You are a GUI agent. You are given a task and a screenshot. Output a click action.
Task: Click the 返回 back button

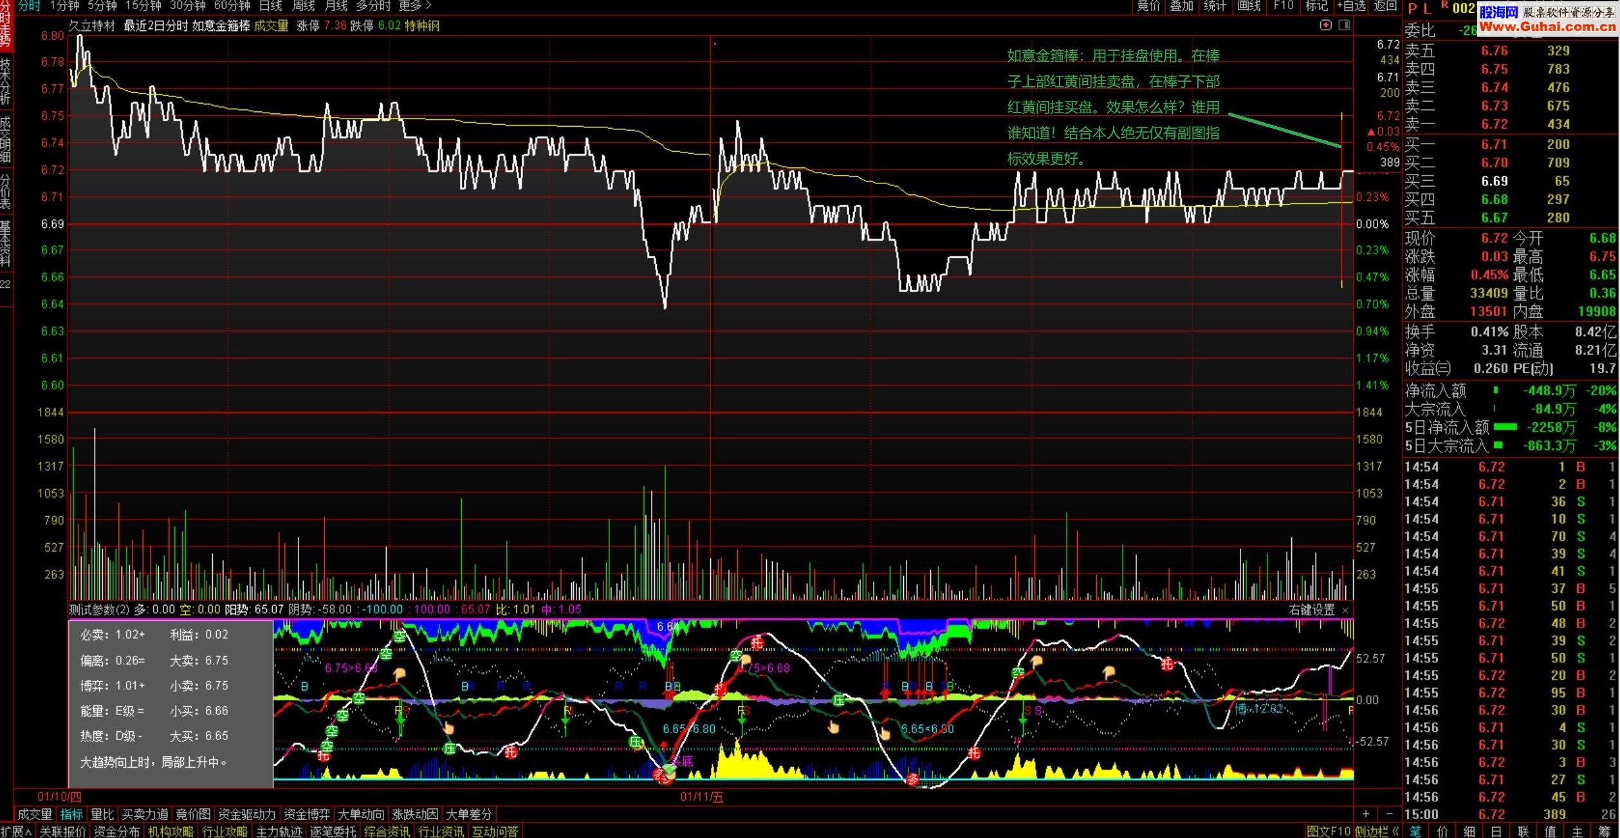(x=1385, y=6)
